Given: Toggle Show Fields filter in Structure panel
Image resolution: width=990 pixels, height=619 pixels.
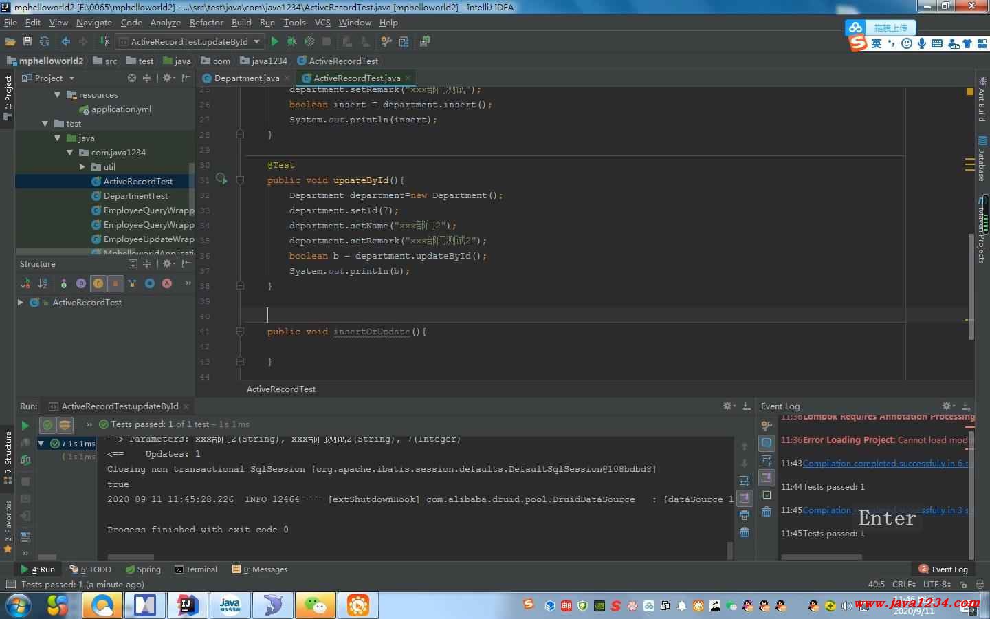Looking at the screenshot, I should (98, 283).
